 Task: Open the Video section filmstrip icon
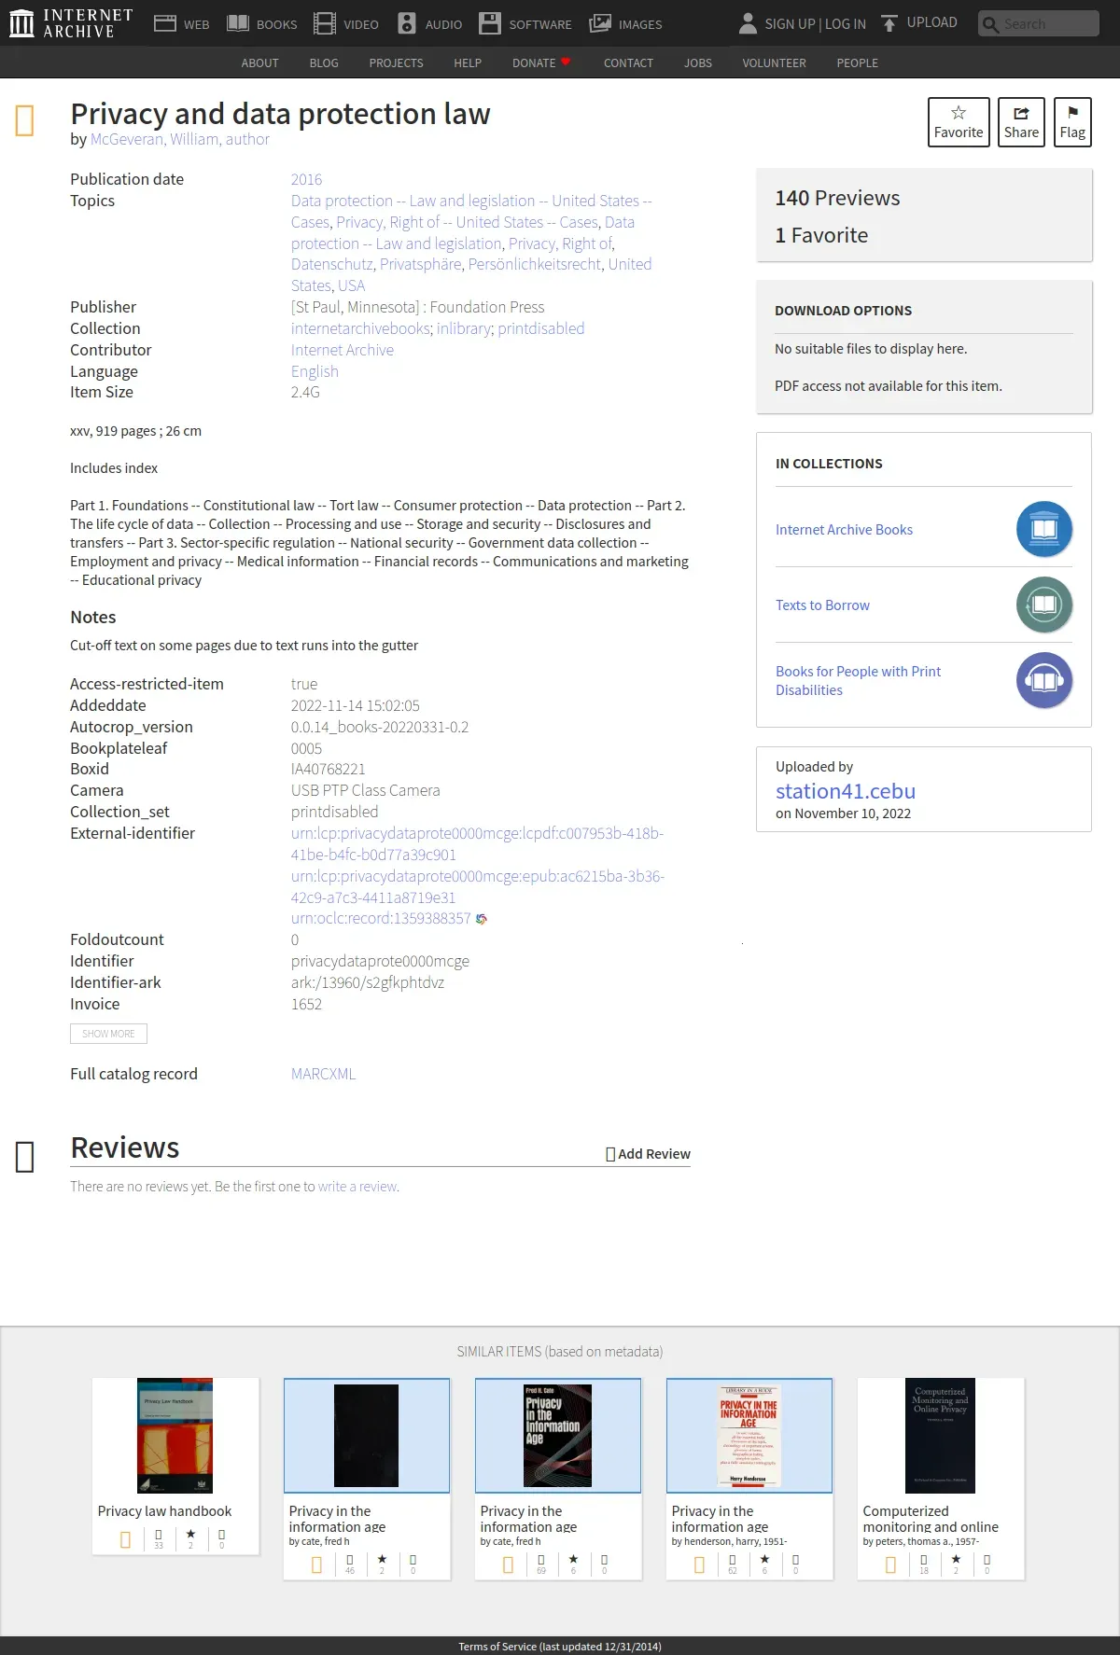click(325, 23)
